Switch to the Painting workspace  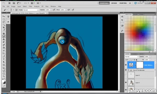123,3
